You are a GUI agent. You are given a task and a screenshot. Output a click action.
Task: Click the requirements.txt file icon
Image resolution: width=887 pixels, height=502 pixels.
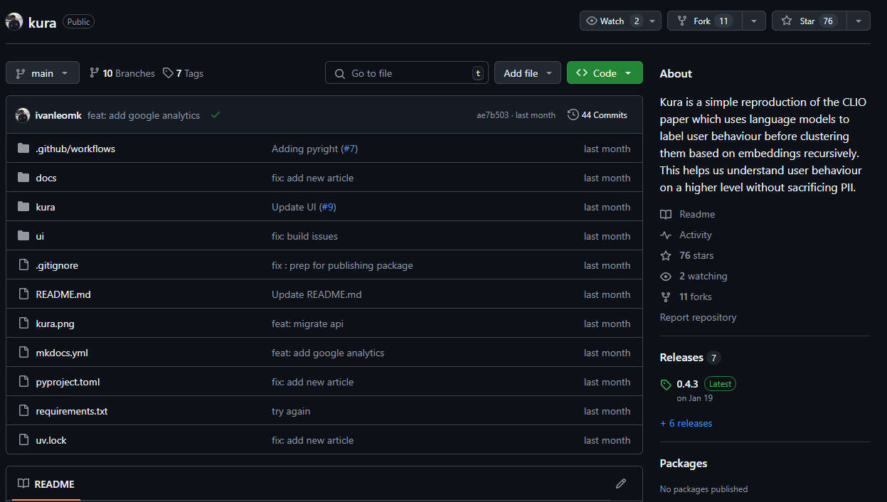pos(23,411)
